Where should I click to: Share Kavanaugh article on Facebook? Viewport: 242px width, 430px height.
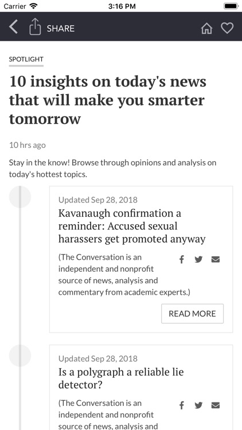181,259
